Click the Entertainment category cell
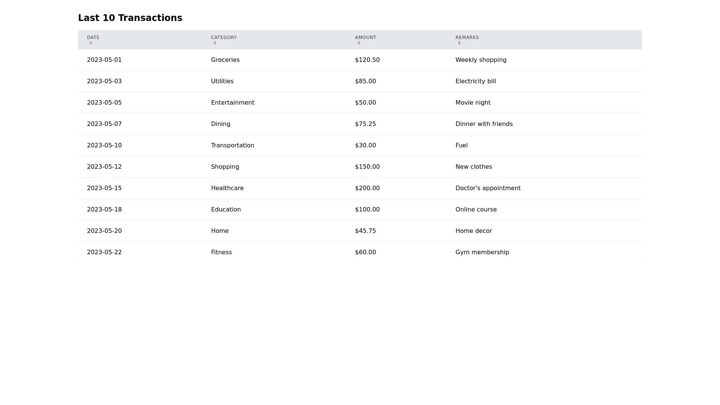This screenshot has height=405, width=720. (232, 103)
